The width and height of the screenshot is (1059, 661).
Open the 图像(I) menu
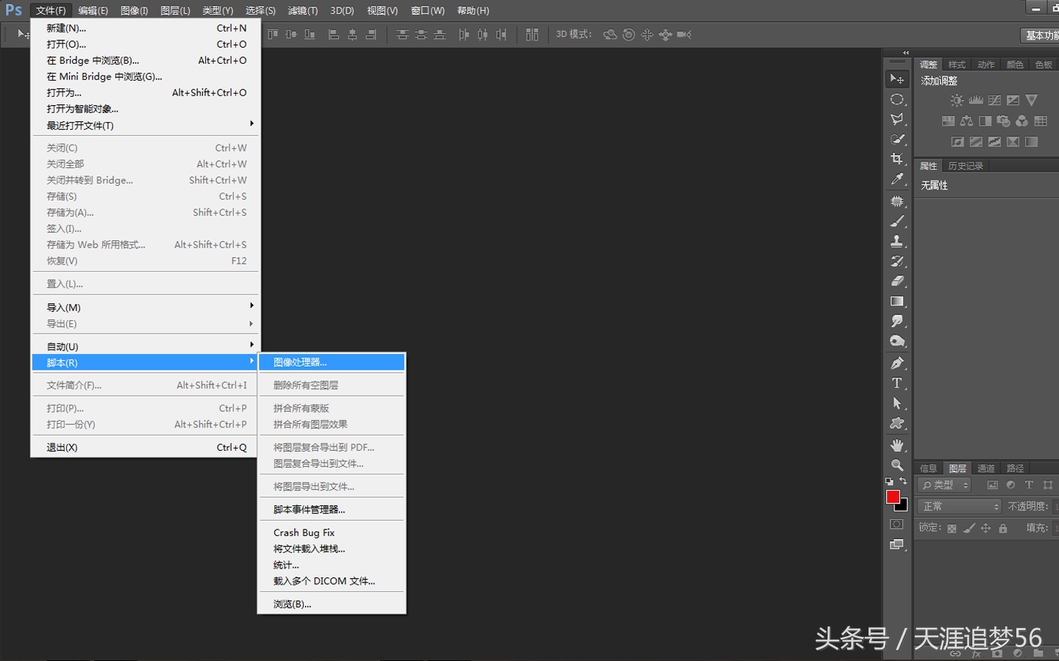point(134,10)
